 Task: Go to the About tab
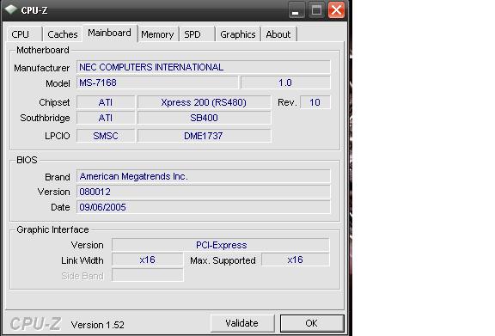pos(278,34)
